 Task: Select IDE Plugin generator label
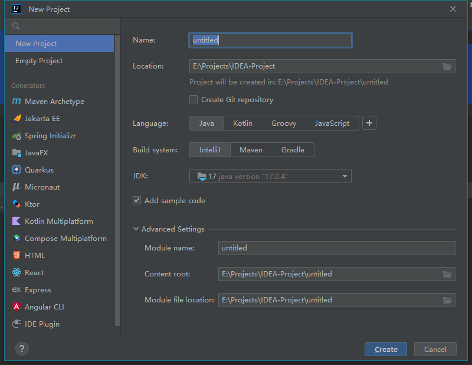point(42,324)
